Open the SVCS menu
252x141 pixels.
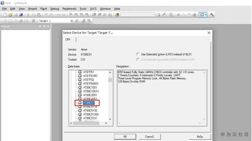93,9
